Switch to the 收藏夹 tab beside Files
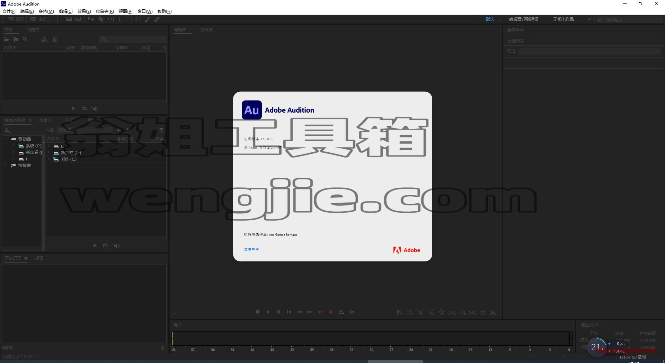 [33, 30]
